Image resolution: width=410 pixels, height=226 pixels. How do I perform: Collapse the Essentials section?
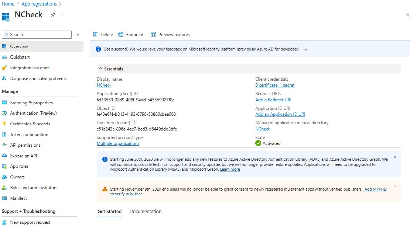pyautogui.click(x=100, y=69)
